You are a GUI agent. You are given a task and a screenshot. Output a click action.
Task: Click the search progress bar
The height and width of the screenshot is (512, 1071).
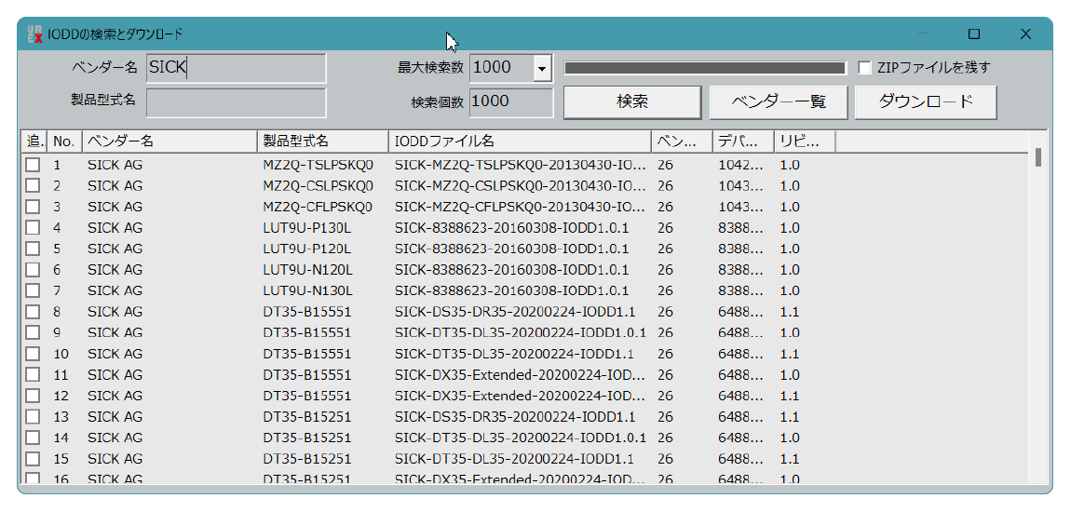[704, 68]
